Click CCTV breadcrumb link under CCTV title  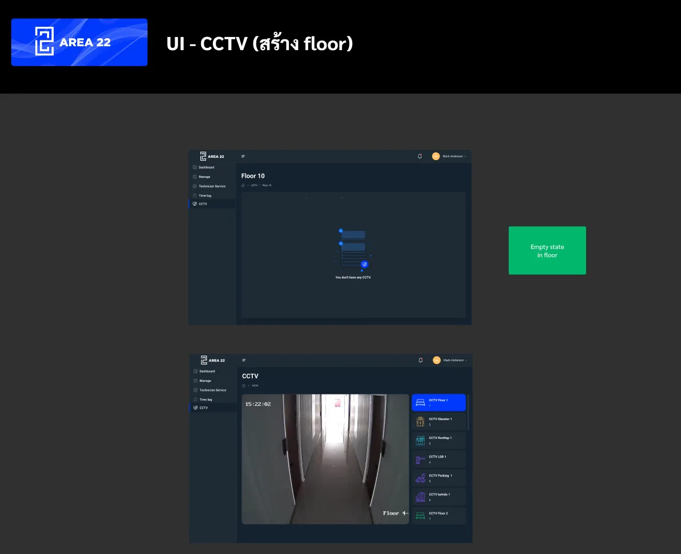tap(255, 386)
